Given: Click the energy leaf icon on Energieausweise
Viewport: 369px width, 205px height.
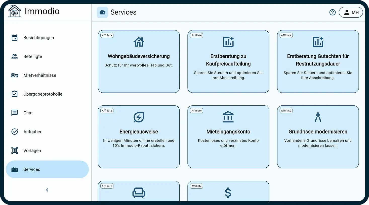Looking at the screenshot, I should tap(139, 117).
